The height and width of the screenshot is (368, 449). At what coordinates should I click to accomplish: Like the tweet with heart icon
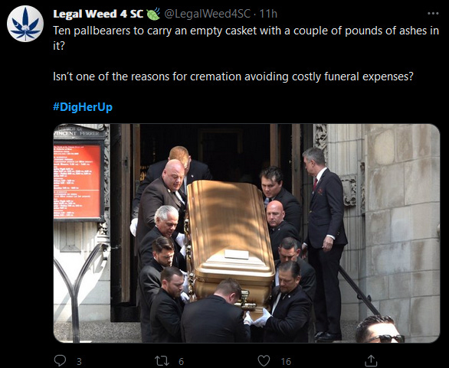pyautogui.click(x=264, y=361)
